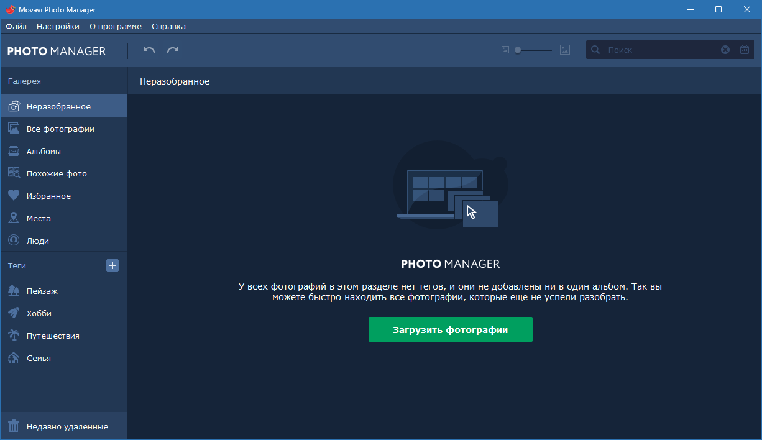
Task: Click the Undo arrow icon
Action: click(x=149, y=50)
